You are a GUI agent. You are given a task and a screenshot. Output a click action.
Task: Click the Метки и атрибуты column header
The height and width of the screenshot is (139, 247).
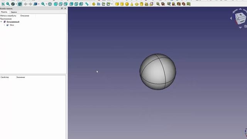pos(8,16)
